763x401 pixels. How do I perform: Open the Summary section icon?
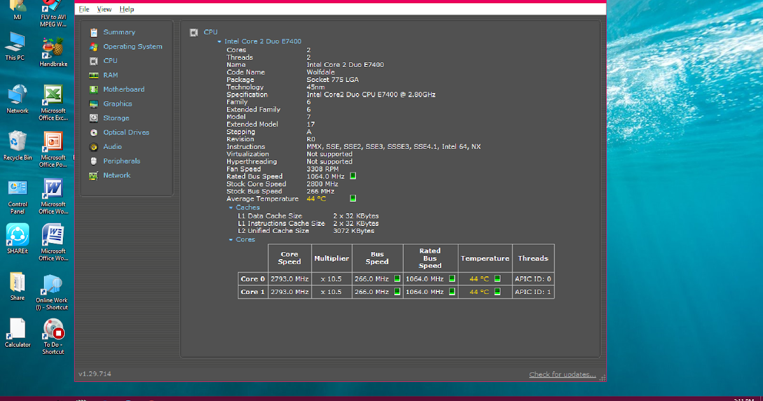(93, 32)
